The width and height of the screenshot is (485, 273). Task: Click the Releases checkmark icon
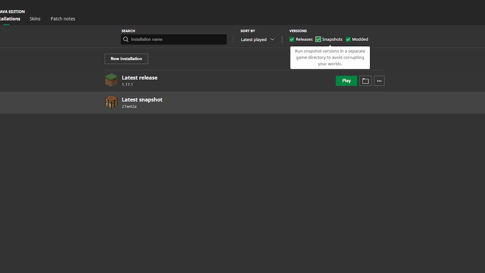(292, 39)
